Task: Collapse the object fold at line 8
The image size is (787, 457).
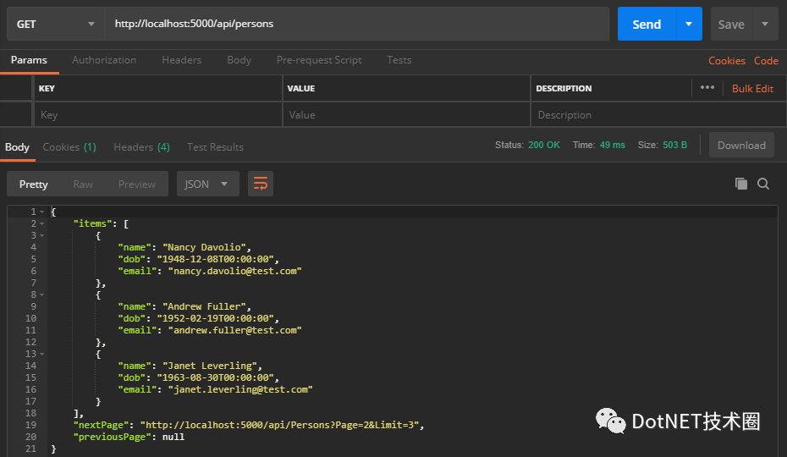Action: tap(42, 295)
